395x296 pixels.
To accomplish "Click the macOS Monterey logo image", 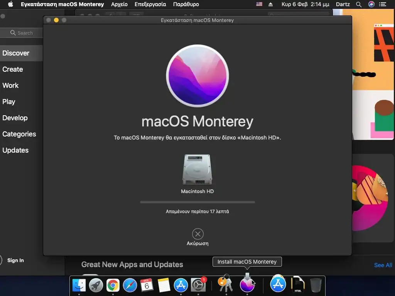I will point(197,76).
